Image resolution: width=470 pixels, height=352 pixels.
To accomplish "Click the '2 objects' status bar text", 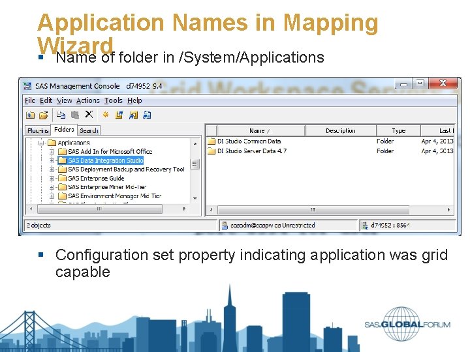I will (x=39, y=226).
